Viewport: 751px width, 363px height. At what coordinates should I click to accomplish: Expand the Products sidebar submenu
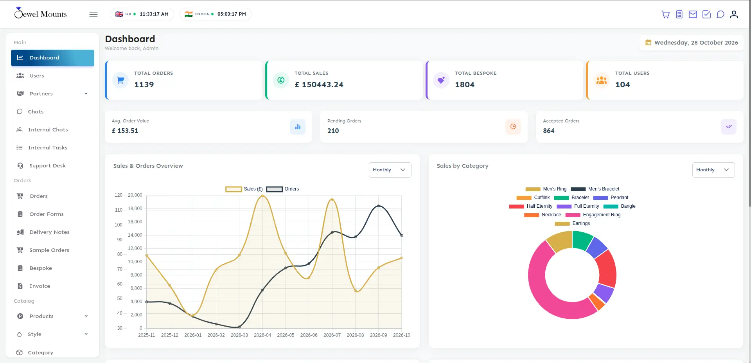pos(52,316)
